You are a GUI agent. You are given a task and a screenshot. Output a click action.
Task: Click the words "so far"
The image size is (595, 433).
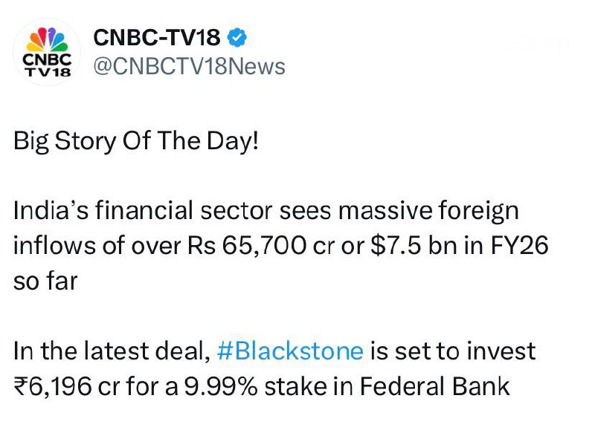tap(45, 281)
